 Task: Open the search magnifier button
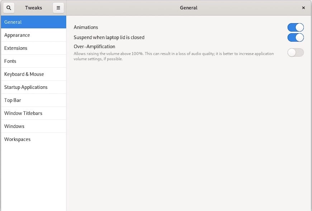click(9, 8)
